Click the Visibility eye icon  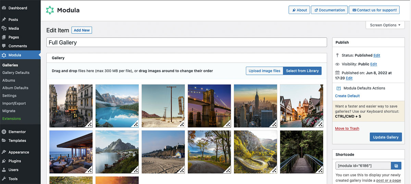[338, 64]
